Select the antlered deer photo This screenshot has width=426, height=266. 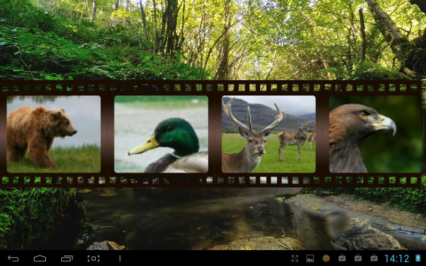coord(269,134)
